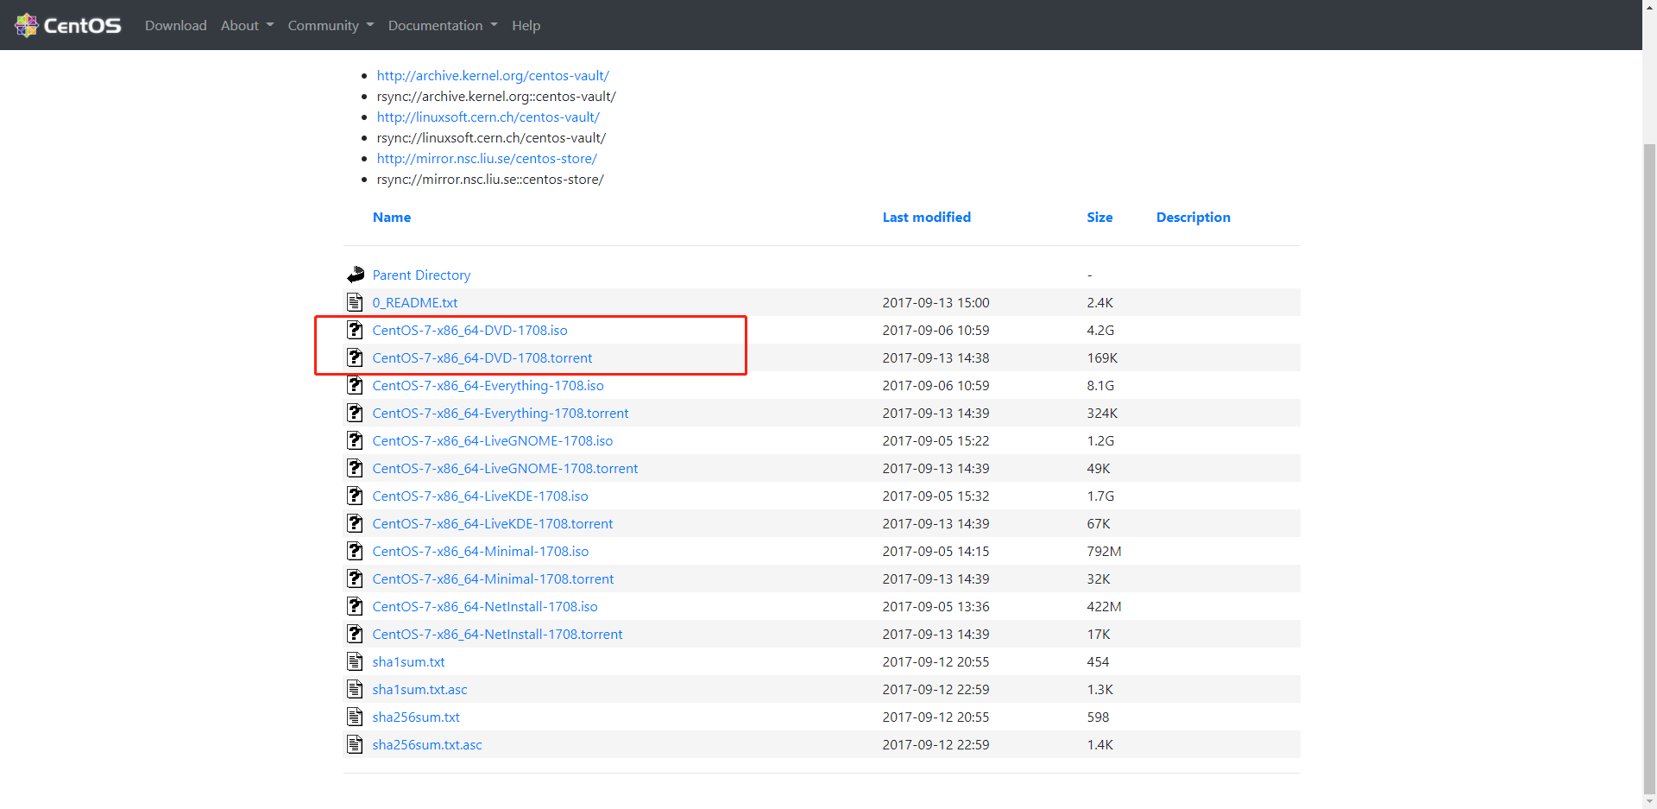1657x809 pixels.
Task: Open the linuxsoft.cern.ch centos-vault http link
Action: 488,117
